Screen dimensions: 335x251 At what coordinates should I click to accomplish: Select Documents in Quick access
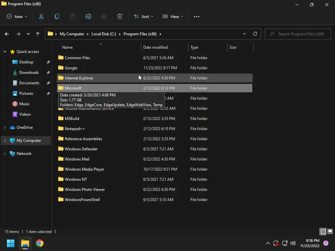click(29, 83)
